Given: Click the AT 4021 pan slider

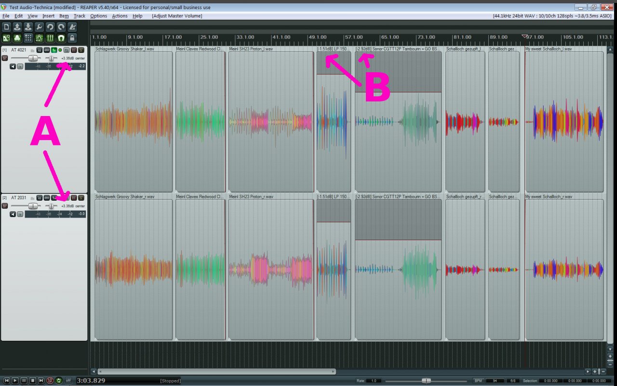Looking at the screenshot, I should pos(51,58).
